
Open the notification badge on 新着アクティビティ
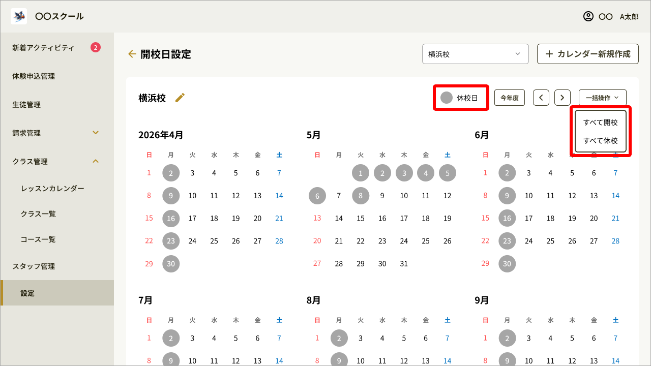pyautogui.click(x=96, y=48)
